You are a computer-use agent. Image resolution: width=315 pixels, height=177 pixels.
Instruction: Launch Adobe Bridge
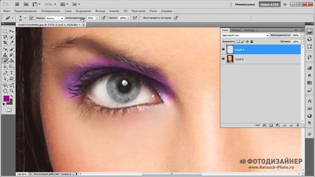pos(17,4)
